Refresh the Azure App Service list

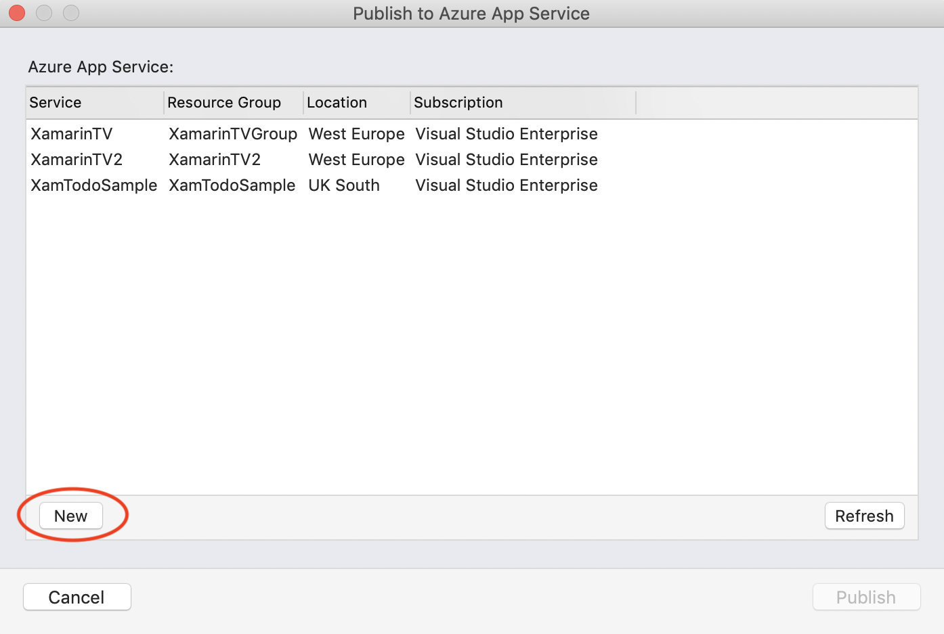pos(864,516)
